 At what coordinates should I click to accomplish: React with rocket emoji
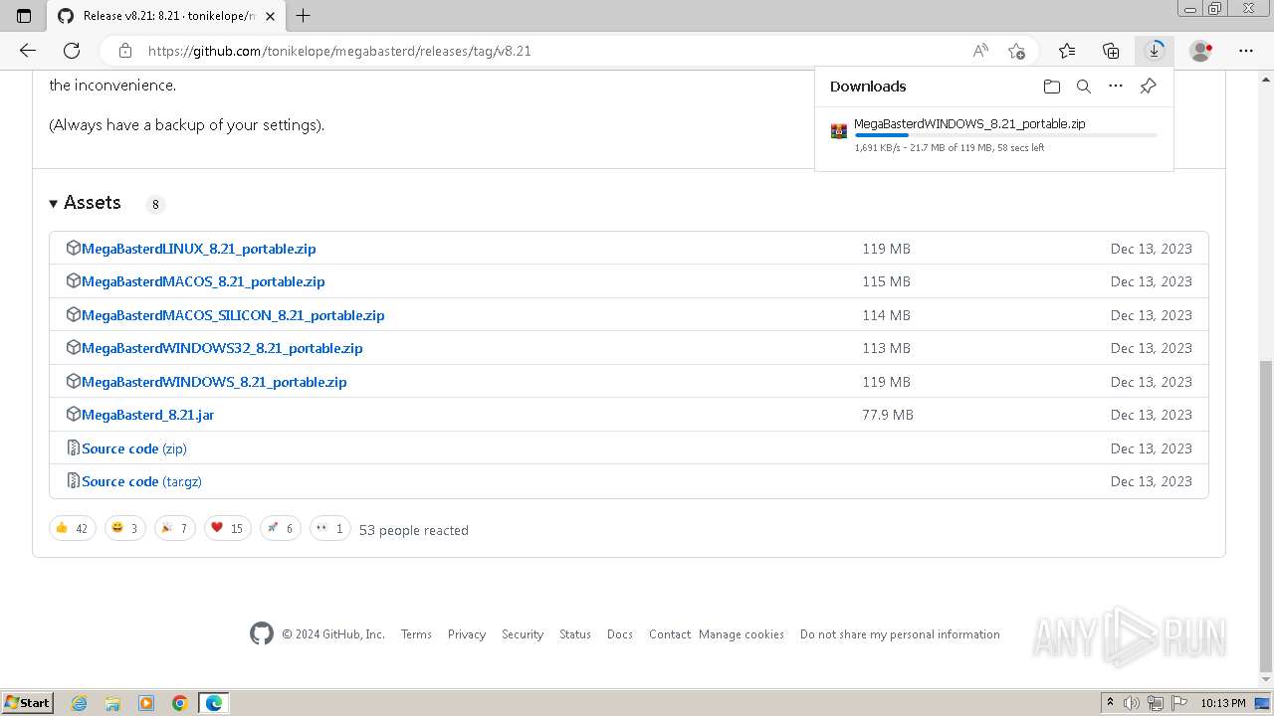coord(281,528)
